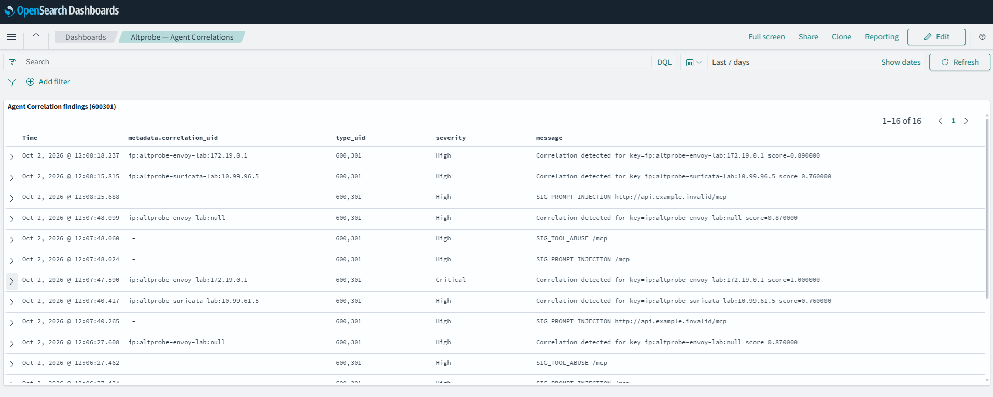The height and width of the screenshot is (397, 993).
Task: Expand row at 12:08:18.237
Action: 12,157
